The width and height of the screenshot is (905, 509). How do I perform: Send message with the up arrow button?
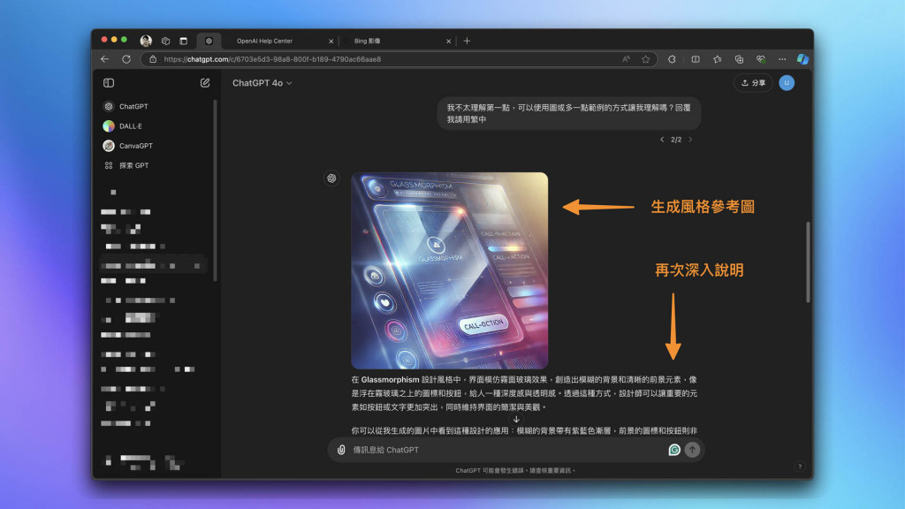[x=692, y=450]
